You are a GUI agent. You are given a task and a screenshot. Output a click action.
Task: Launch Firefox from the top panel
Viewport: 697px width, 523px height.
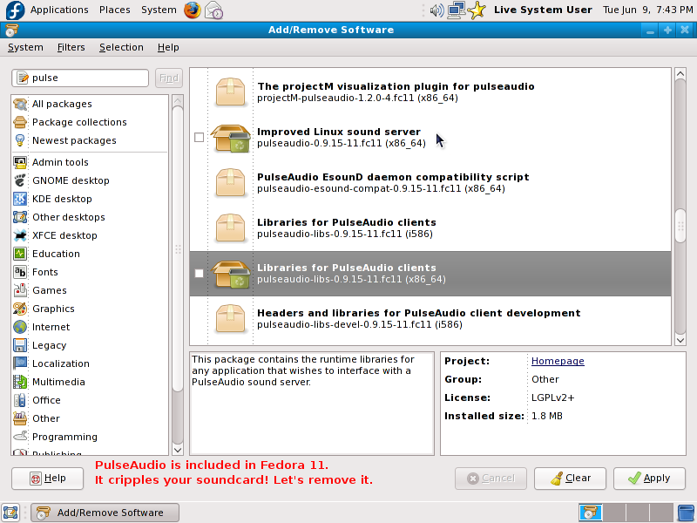coord(192,10)
